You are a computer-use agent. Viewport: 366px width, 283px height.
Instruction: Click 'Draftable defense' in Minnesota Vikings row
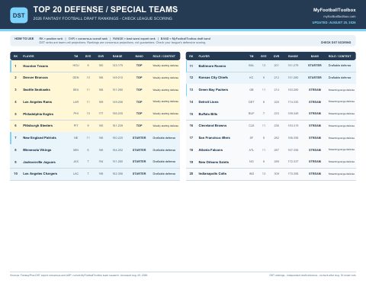tap(164, 150)
